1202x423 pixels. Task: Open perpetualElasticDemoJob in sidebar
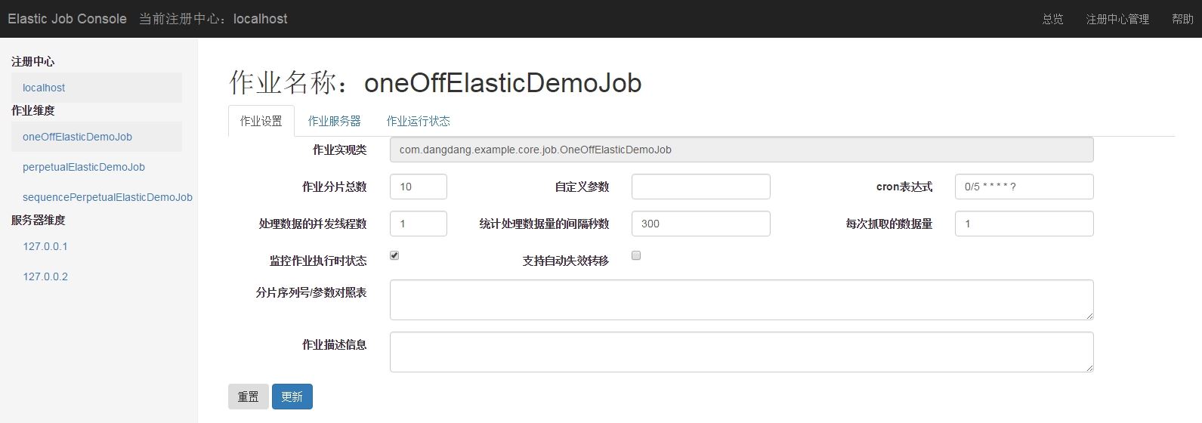[84, 167]
